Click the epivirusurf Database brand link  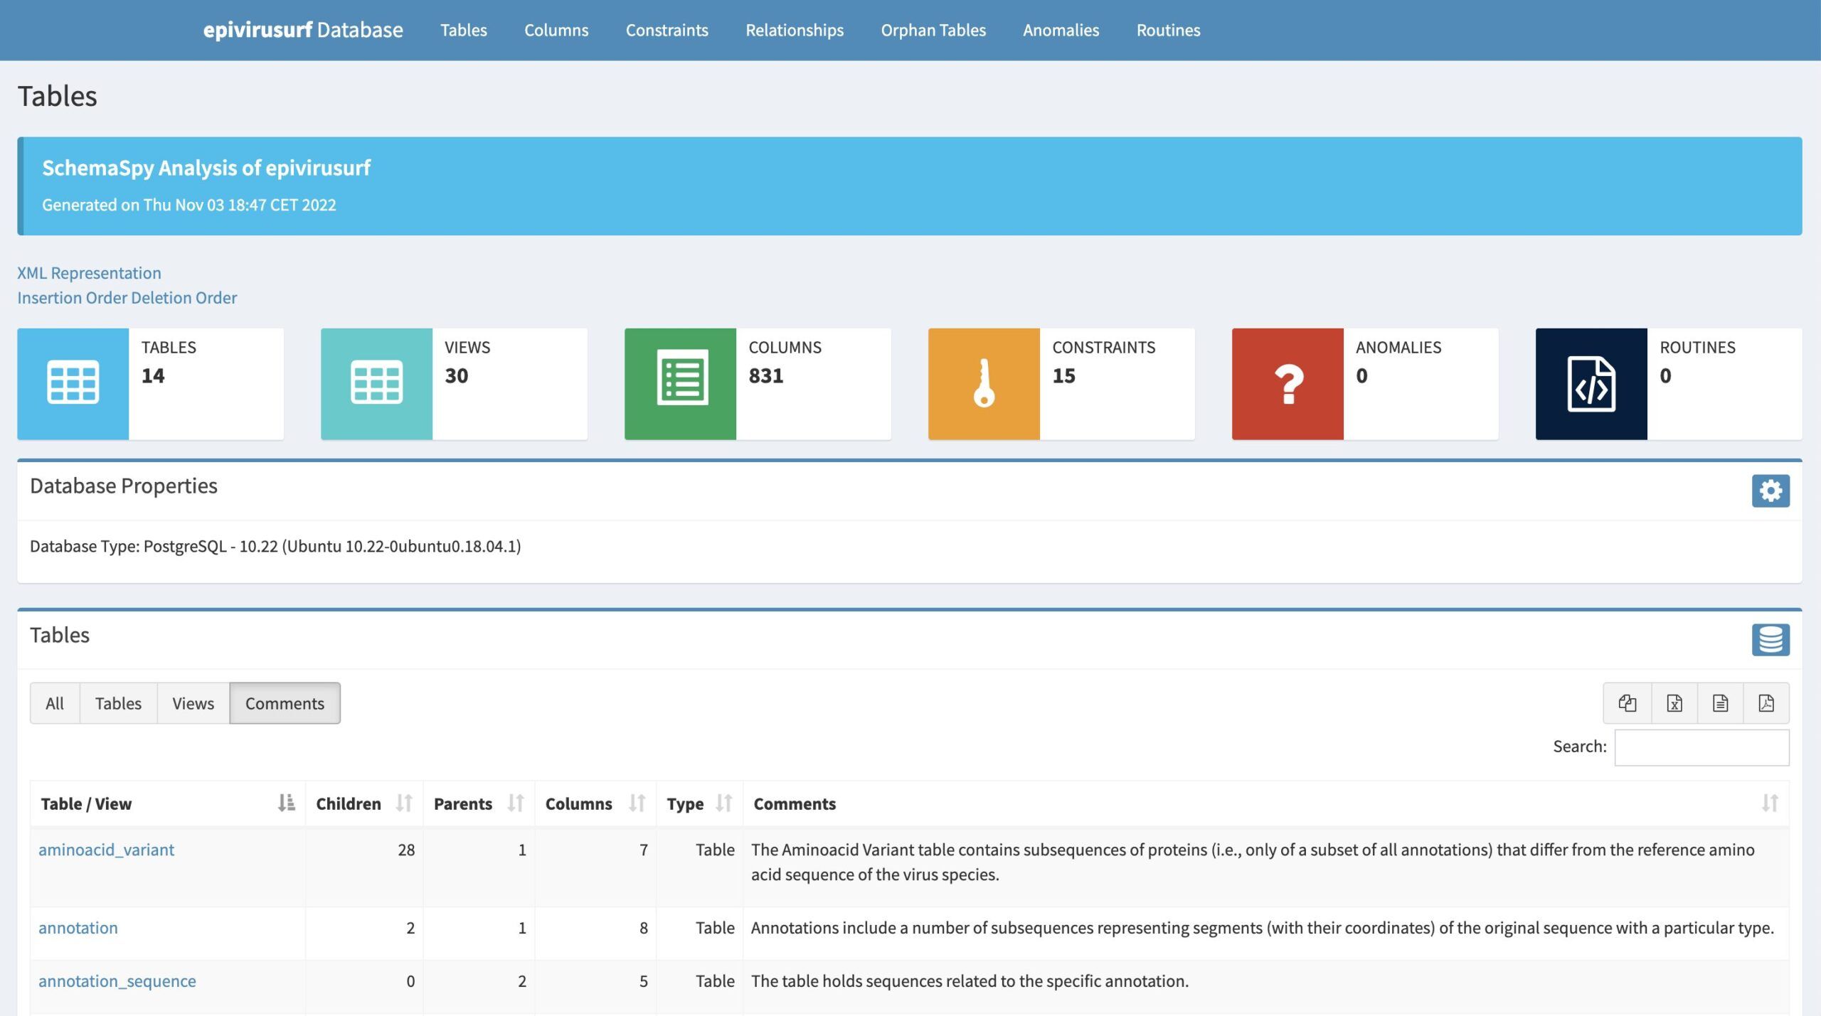pyautogui.click(x=303, y=30)
